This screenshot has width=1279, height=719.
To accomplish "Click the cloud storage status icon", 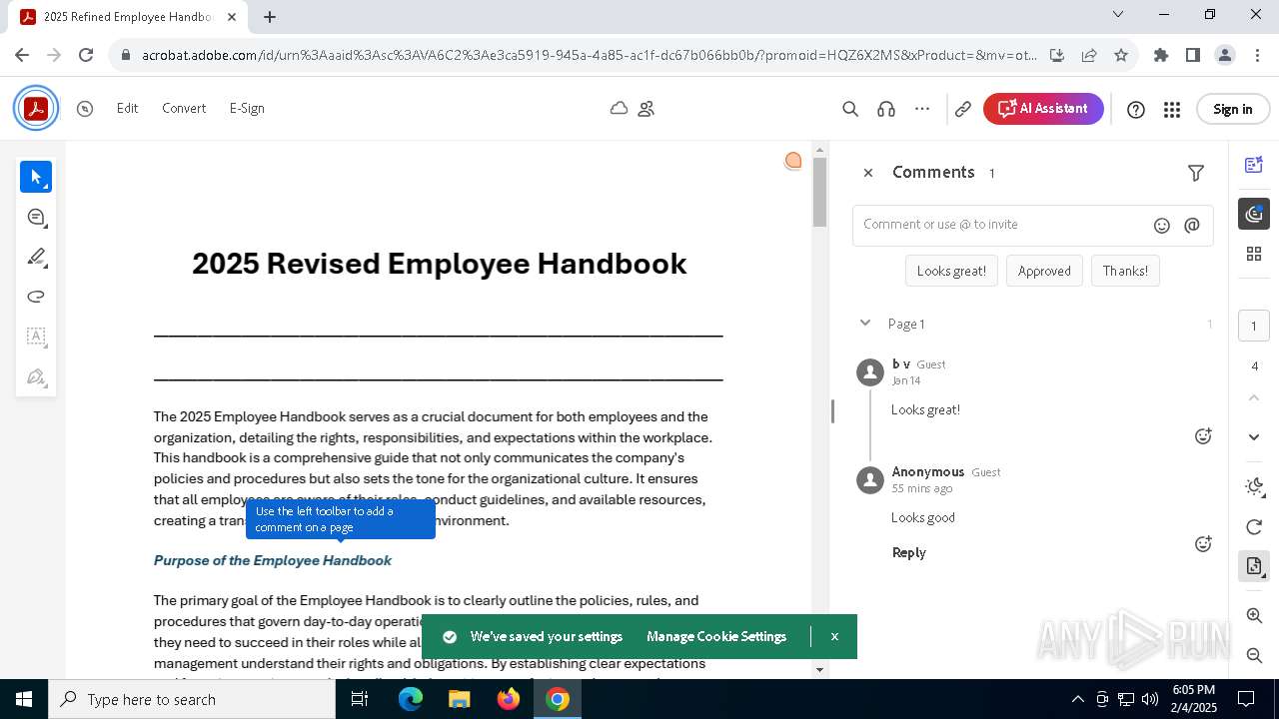I will [x=619, y=108].
